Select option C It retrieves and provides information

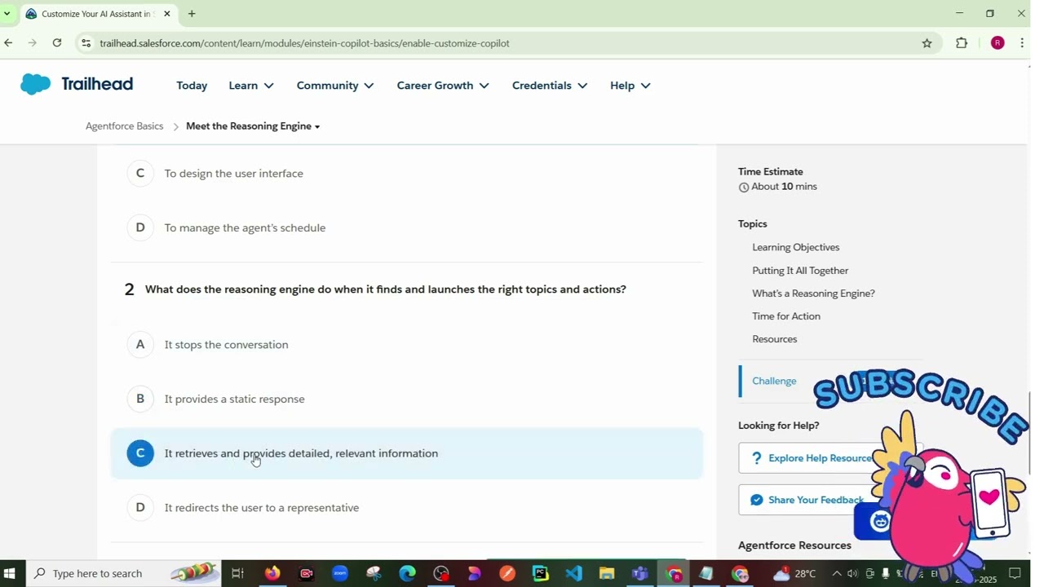point(406,453)
